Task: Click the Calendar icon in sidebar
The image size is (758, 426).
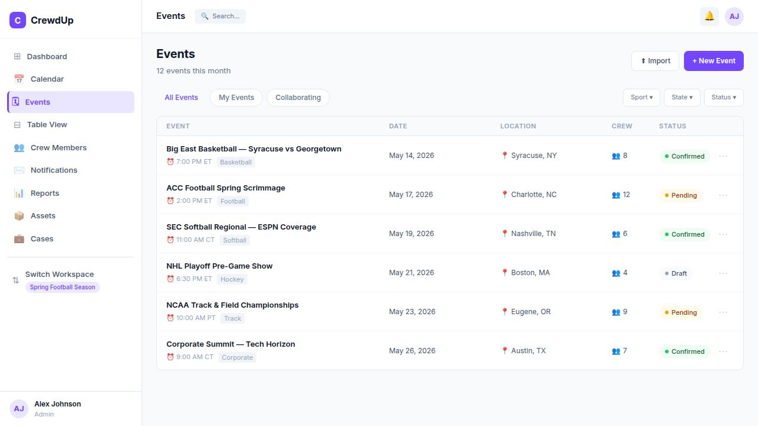Action: pyautogui.click(x=19, y=79)
